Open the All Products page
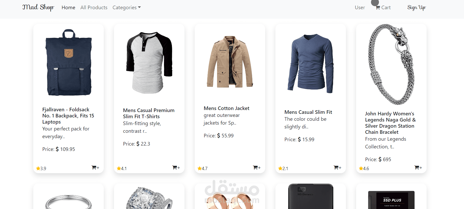Viewport: 464px width, 209px height. point(94,8)
